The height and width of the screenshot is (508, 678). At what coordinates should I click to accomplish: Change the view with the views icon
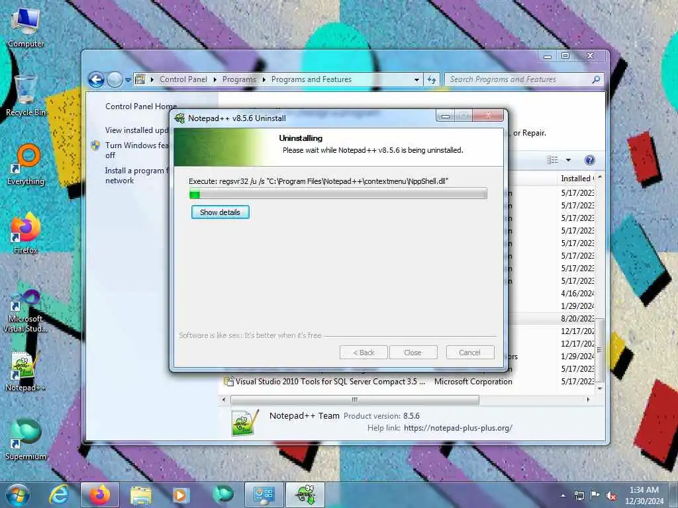(553, 160)
